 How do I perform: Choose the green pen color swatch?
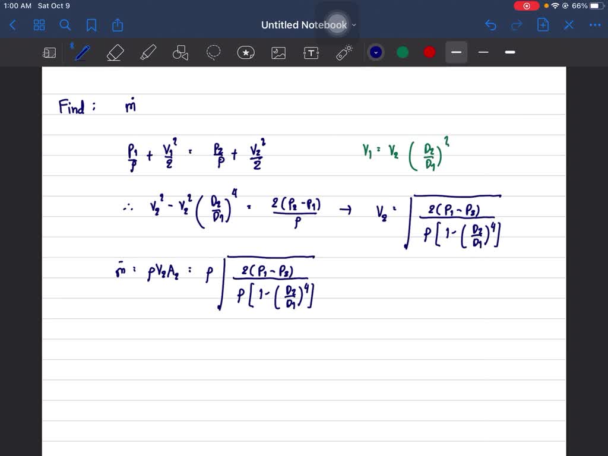pos(403,52)
